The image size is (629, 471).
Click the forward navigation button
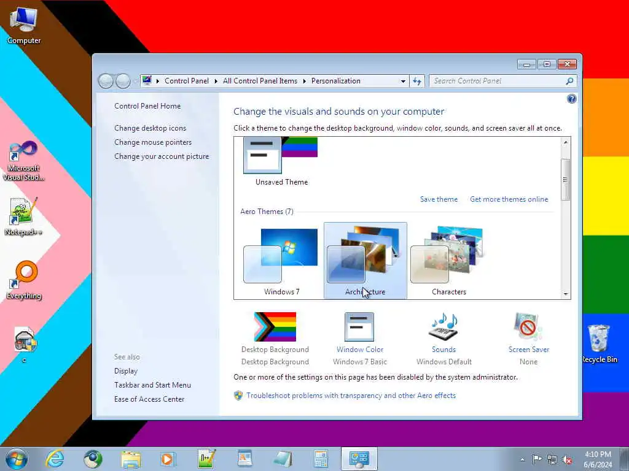pyautogui.click(x=123, y=82)
